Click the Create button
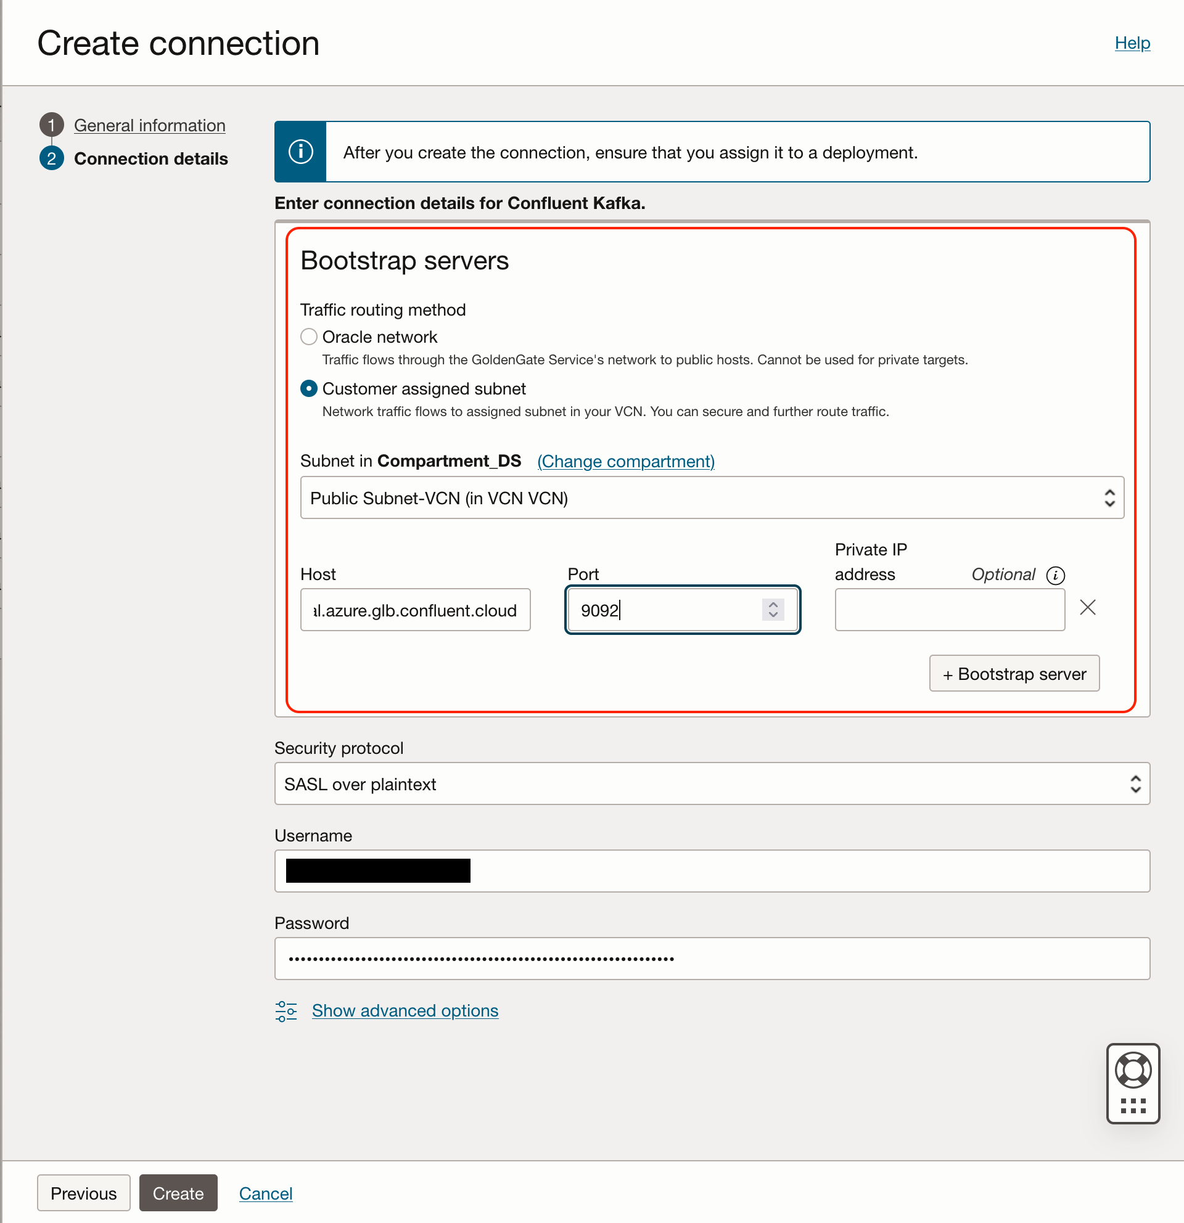Image resolution: width=1184 pixels, height=1223 pixels. pyautogui.click(x=178, y=1193)
